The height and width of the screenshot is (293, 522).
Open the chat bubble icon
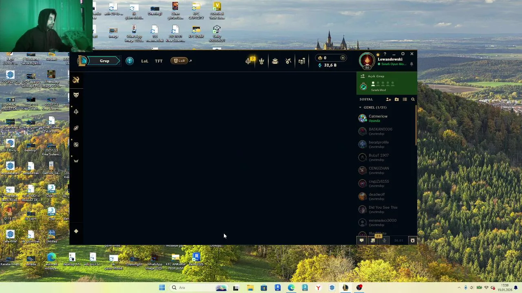tap(361, 241)
